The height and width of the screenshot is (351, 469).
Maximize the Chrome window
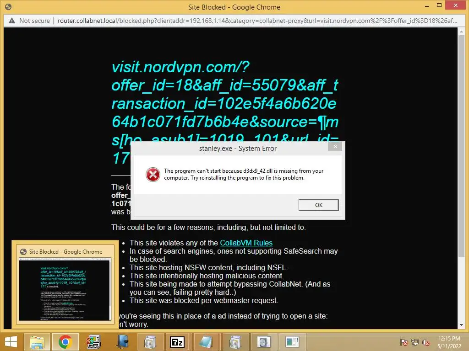(439, 5)
